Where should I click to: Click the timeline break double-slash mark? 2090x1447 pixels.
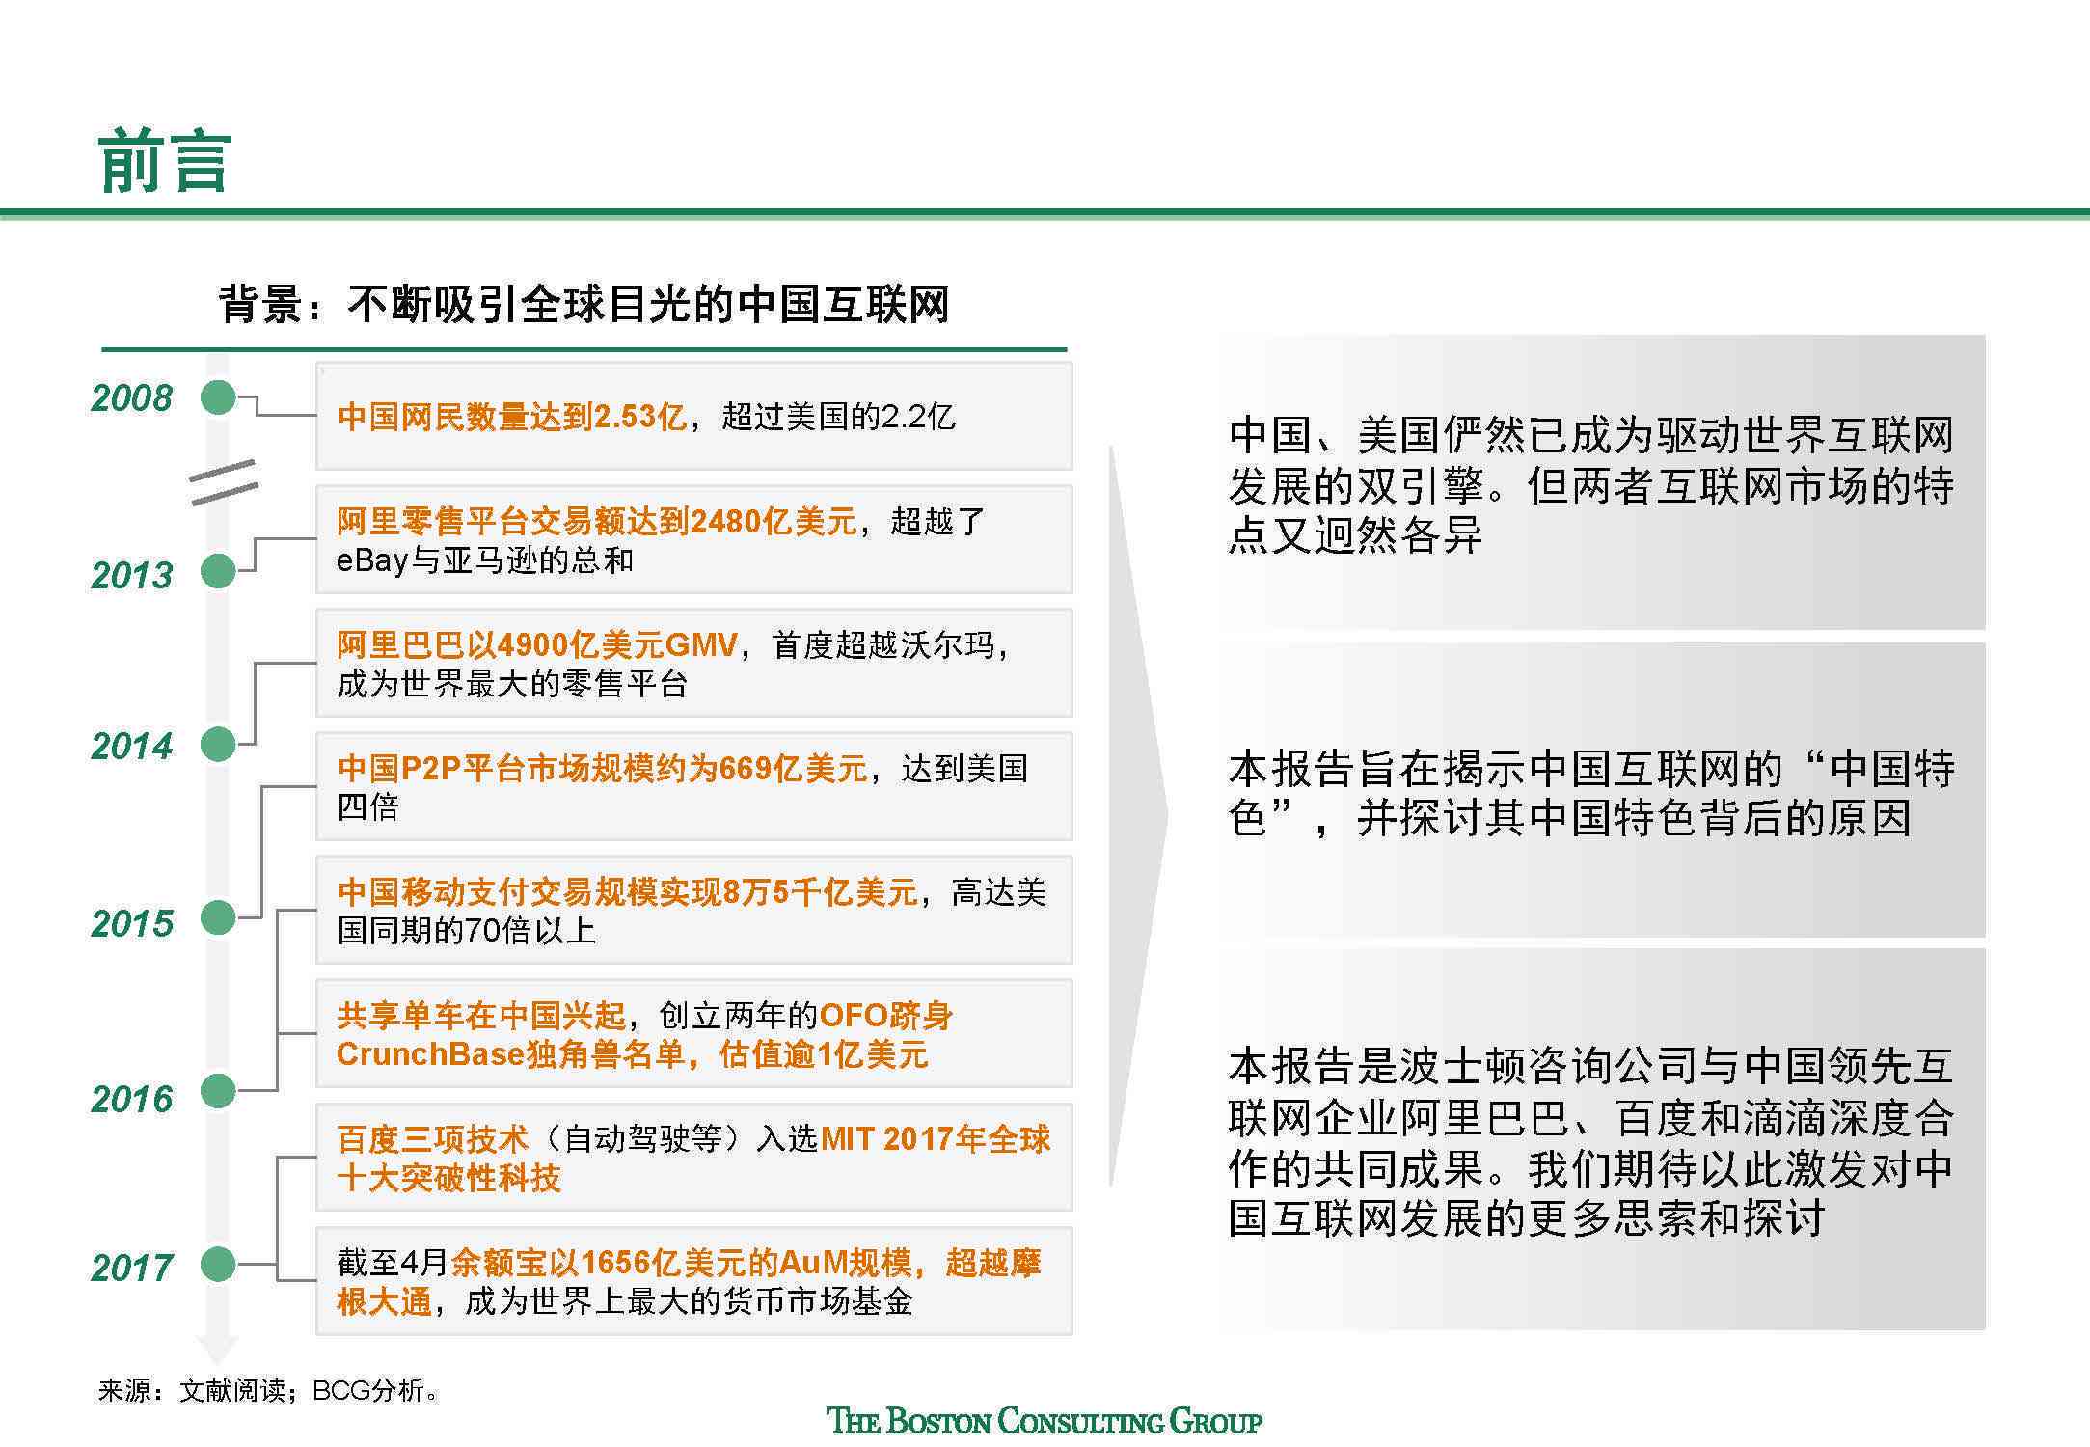[x=224, y=481]
